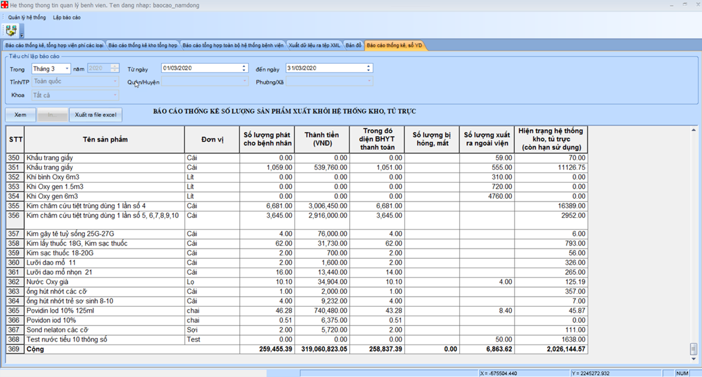Viewport: 702px width, 377px height.
Task: Select Kim châm cứu số 5, 6,7,8,9,10 row
Action: click(297, 220)
